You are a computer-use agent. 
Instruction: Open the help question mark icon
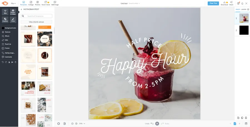point(238,3)
